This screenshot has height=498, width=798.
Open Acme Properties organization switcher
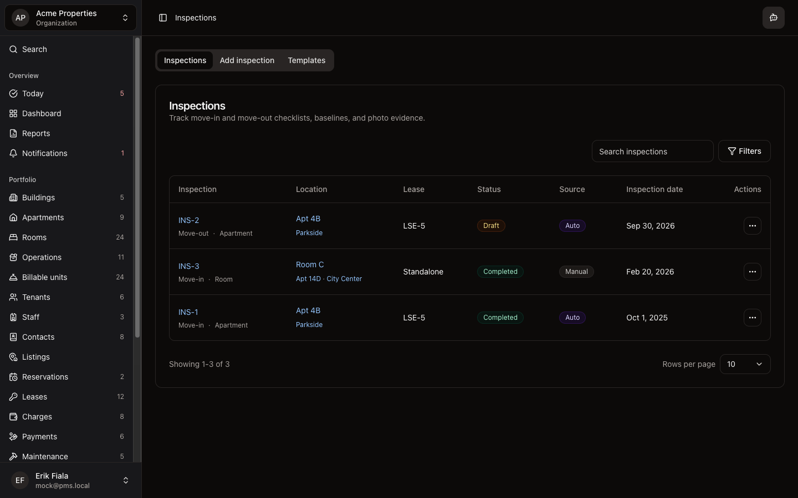(x=70, y=18)
